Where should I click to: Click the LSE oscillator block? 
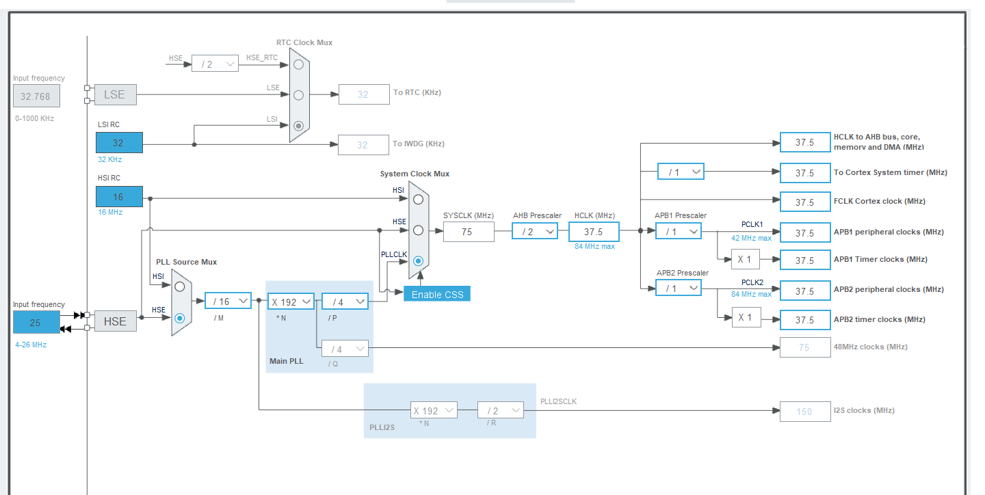tap(115, 94)
